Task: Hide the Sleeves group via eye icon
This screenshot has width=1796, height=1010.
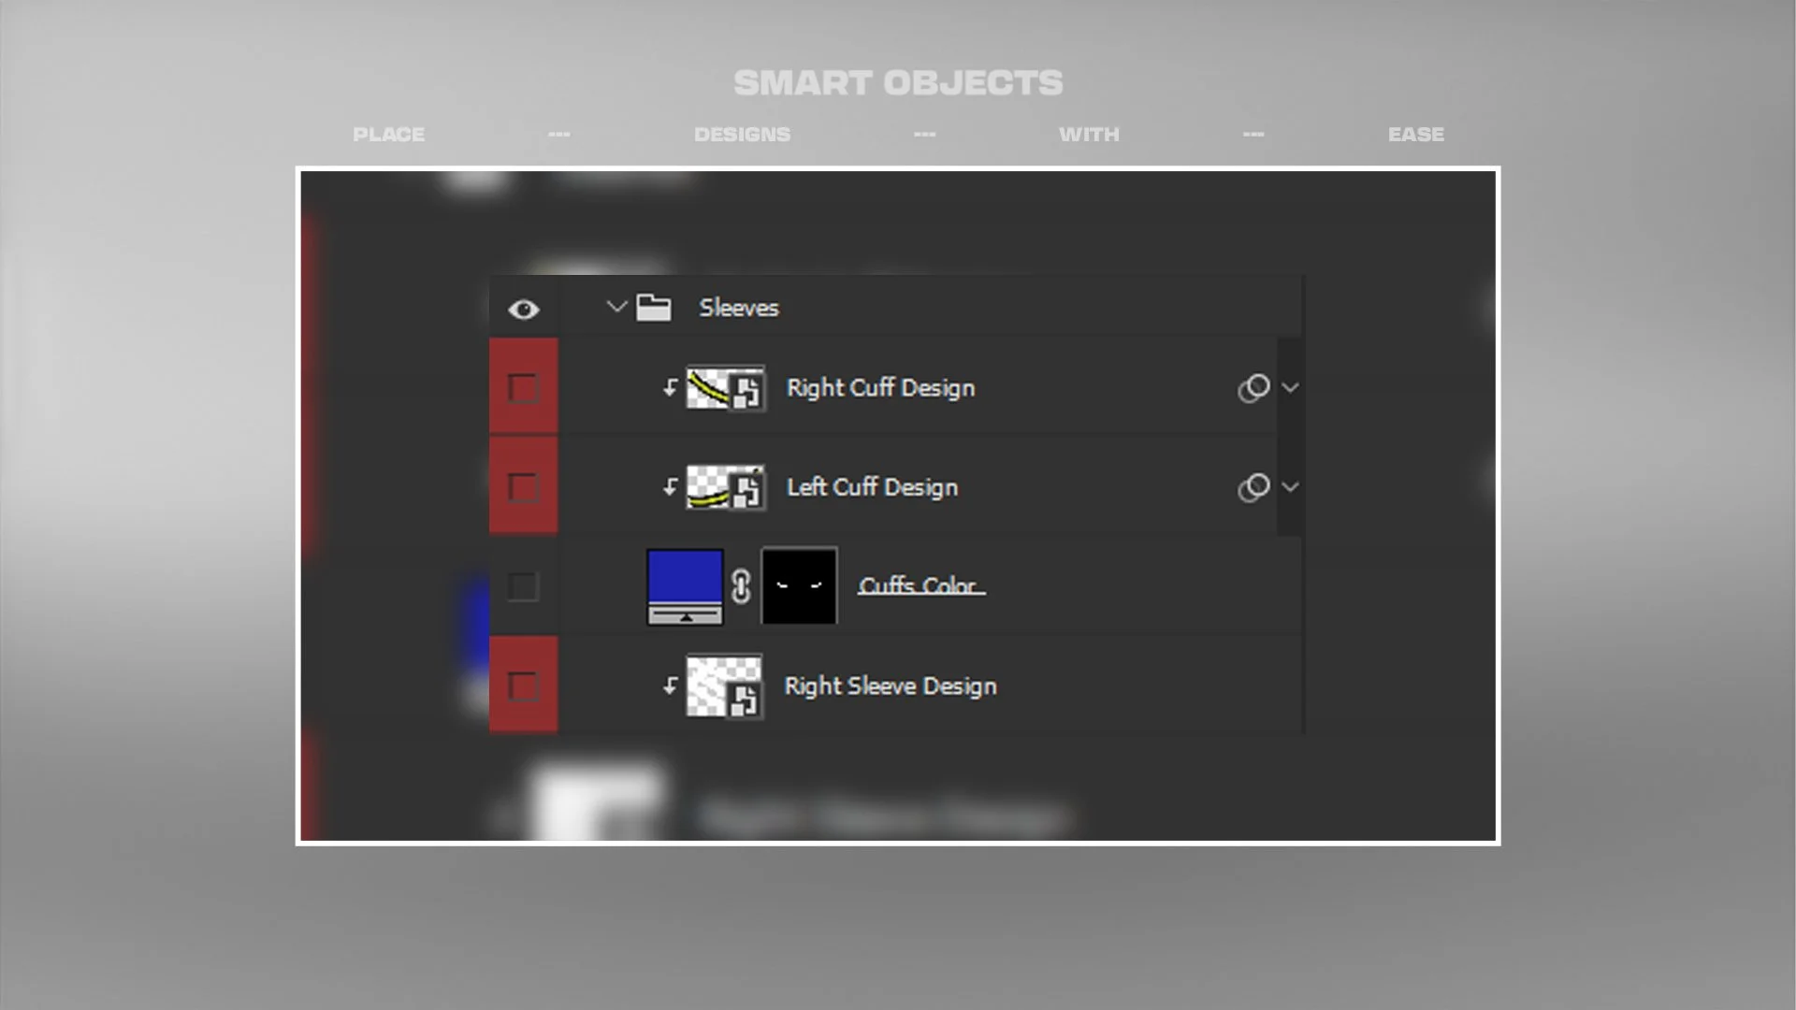Action: point(524,310)
